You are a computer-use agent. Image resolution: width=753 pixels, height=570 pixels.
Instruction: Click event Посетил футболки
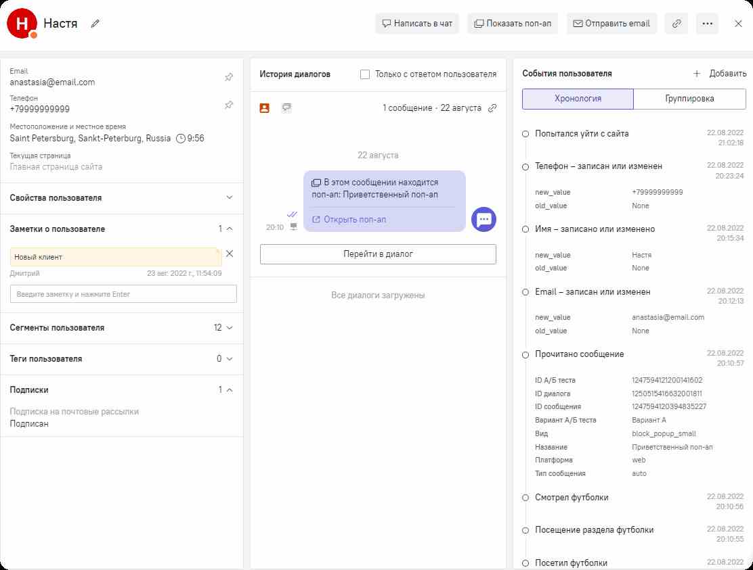click(572, 563)
